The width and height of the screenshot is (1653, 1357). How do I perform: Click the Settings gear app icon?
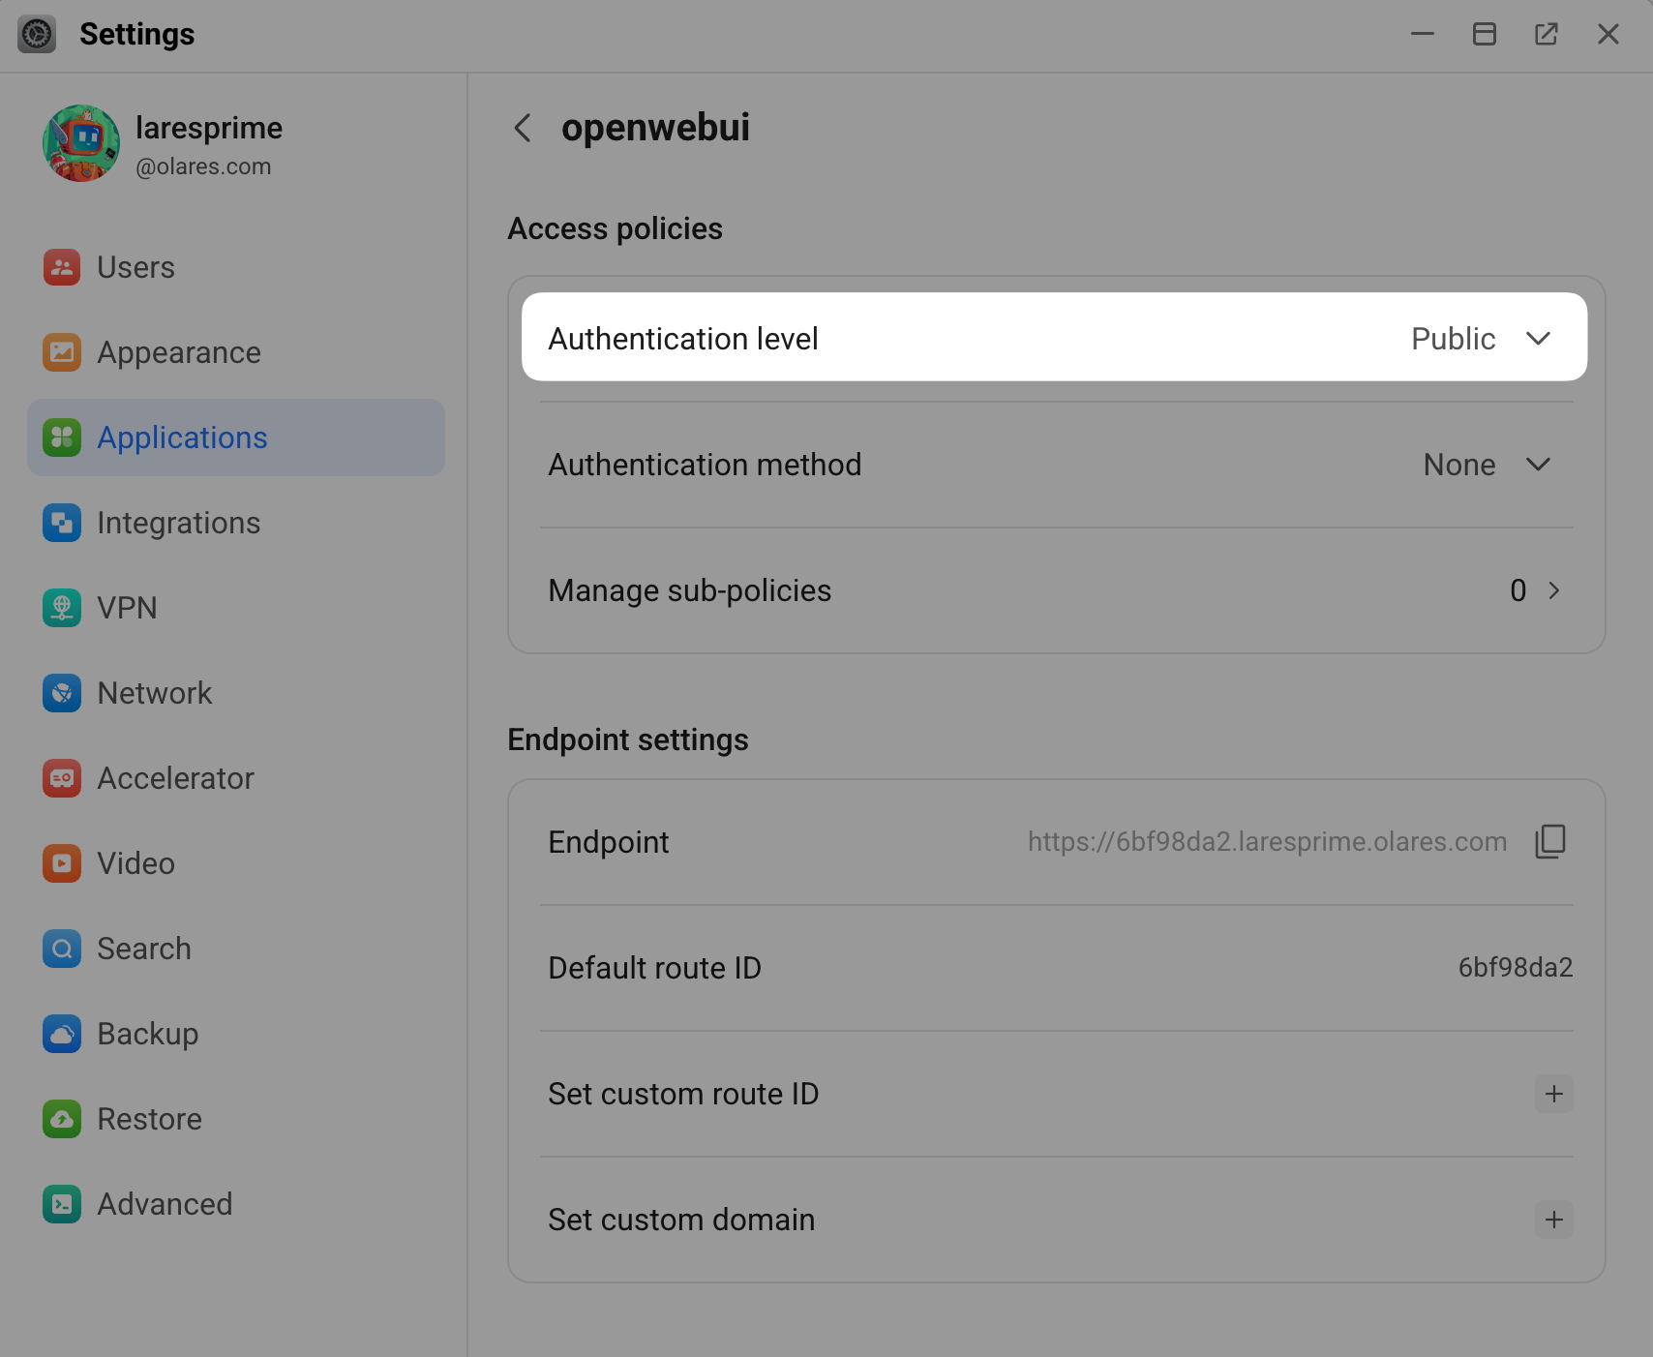(x=37, y=34)
